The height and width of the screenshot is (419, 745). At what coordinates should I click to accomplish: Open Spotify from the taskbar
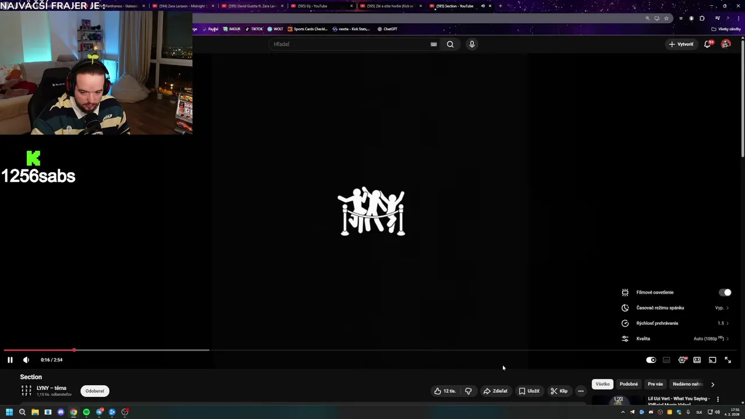(86, 412)
